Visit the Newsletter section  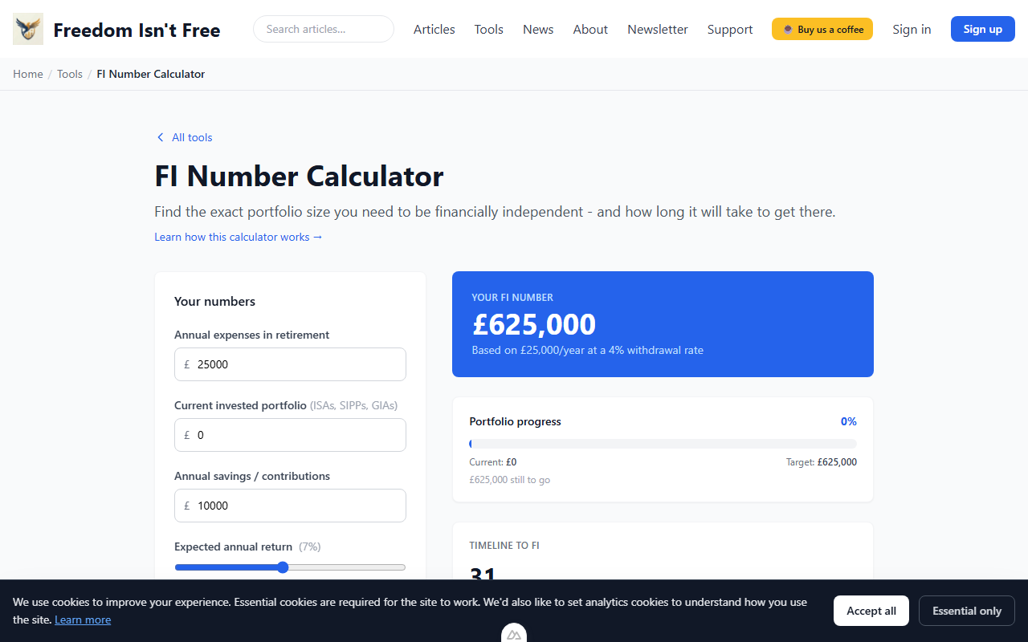pyautogui.click(x=657, y=29)
